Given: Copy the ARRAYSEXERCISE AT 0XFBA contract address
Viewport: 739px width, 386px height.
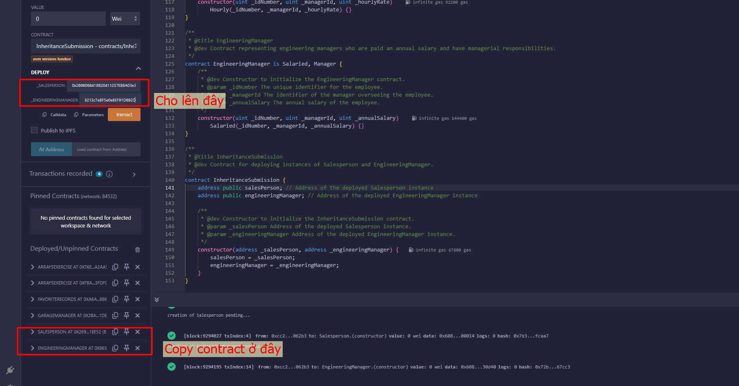Looking at the screenshot, I should point(115,283).
